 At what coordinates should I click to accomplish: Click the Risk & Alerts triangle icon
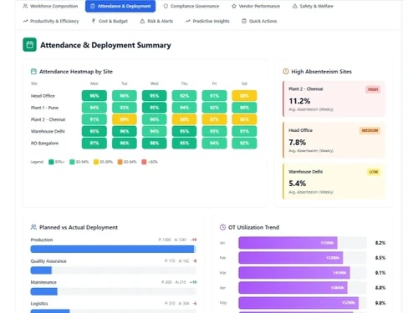[142, 21]
